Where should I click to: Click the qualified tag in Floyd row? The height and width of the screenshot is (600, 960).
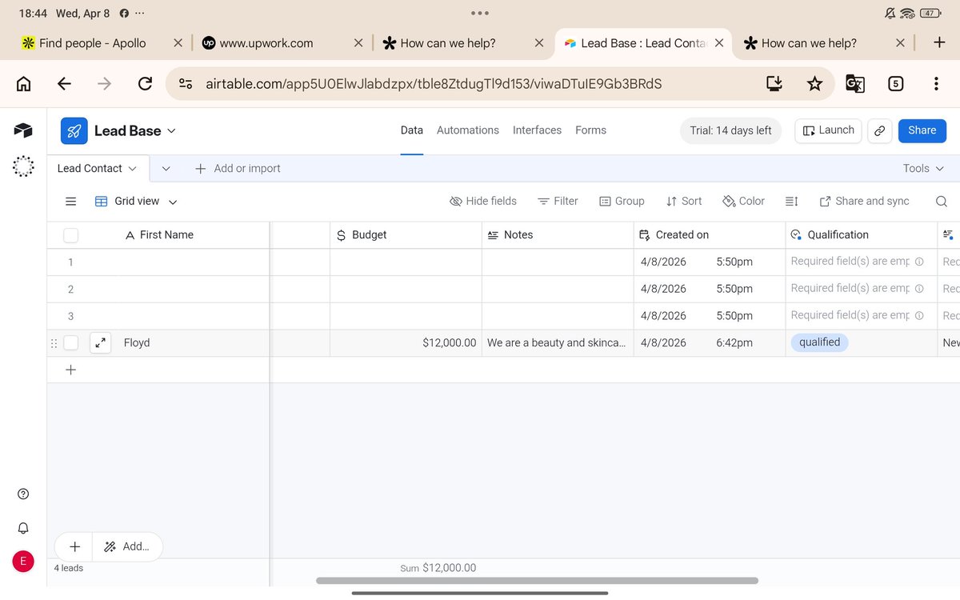pyautogui.click(x=819, y=342)
